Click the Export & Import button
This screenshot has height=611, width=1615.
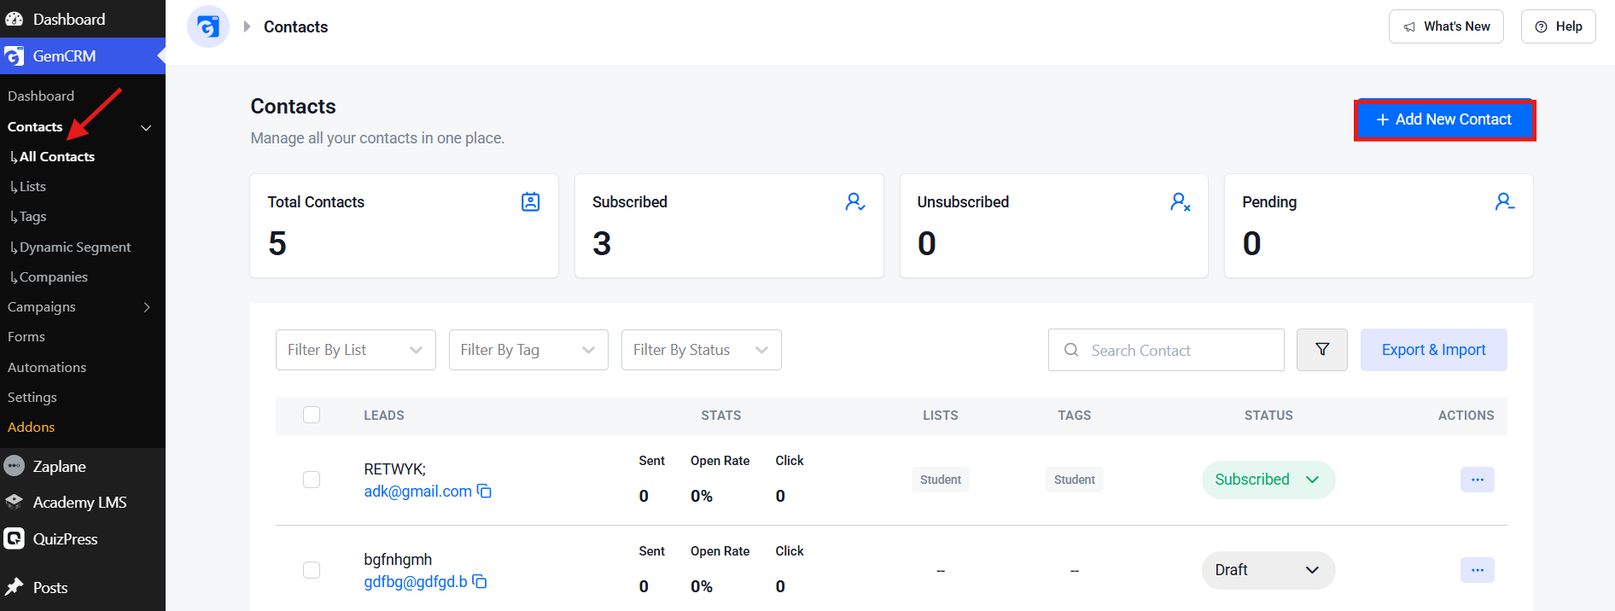point(1434,350)
